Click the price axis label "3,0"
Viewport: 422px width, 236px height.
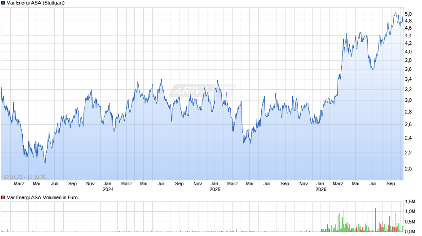[x=408, y=101]
